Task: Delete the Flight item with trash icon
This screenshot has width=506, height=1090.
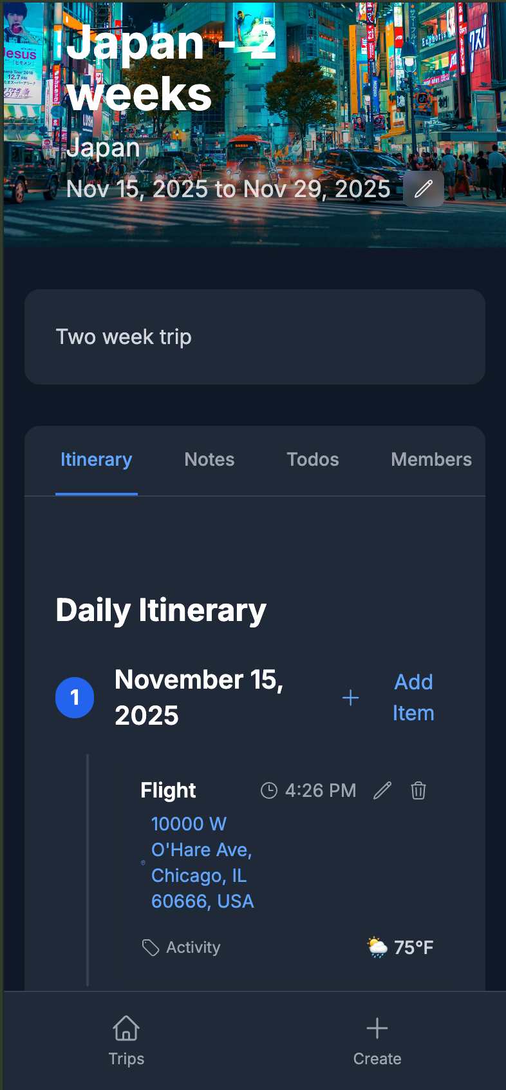Action: (418, 790)
